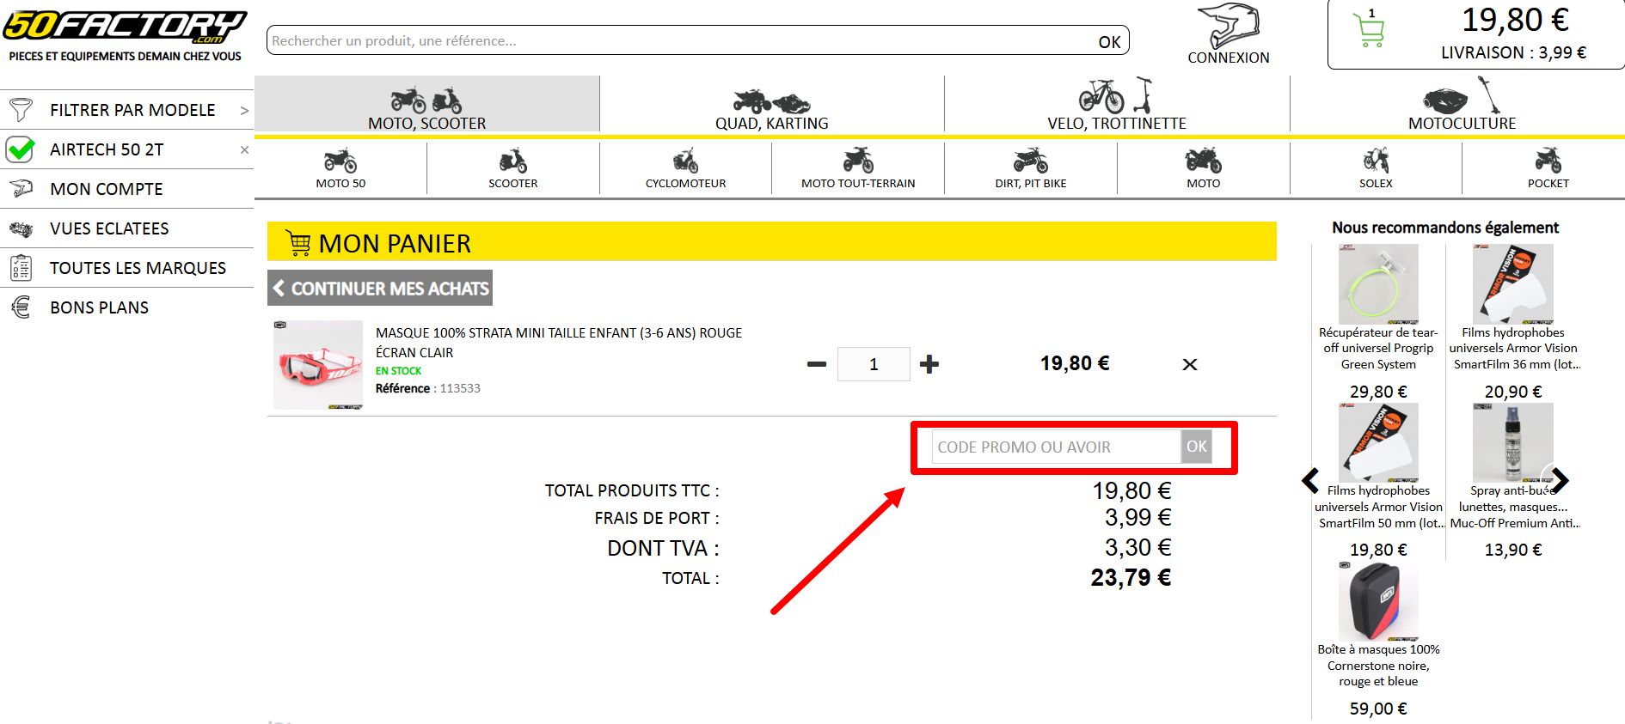The image size is (1625, 724).
Task: Remove the mask from the cart
Action: click(x=1190, y=364)
